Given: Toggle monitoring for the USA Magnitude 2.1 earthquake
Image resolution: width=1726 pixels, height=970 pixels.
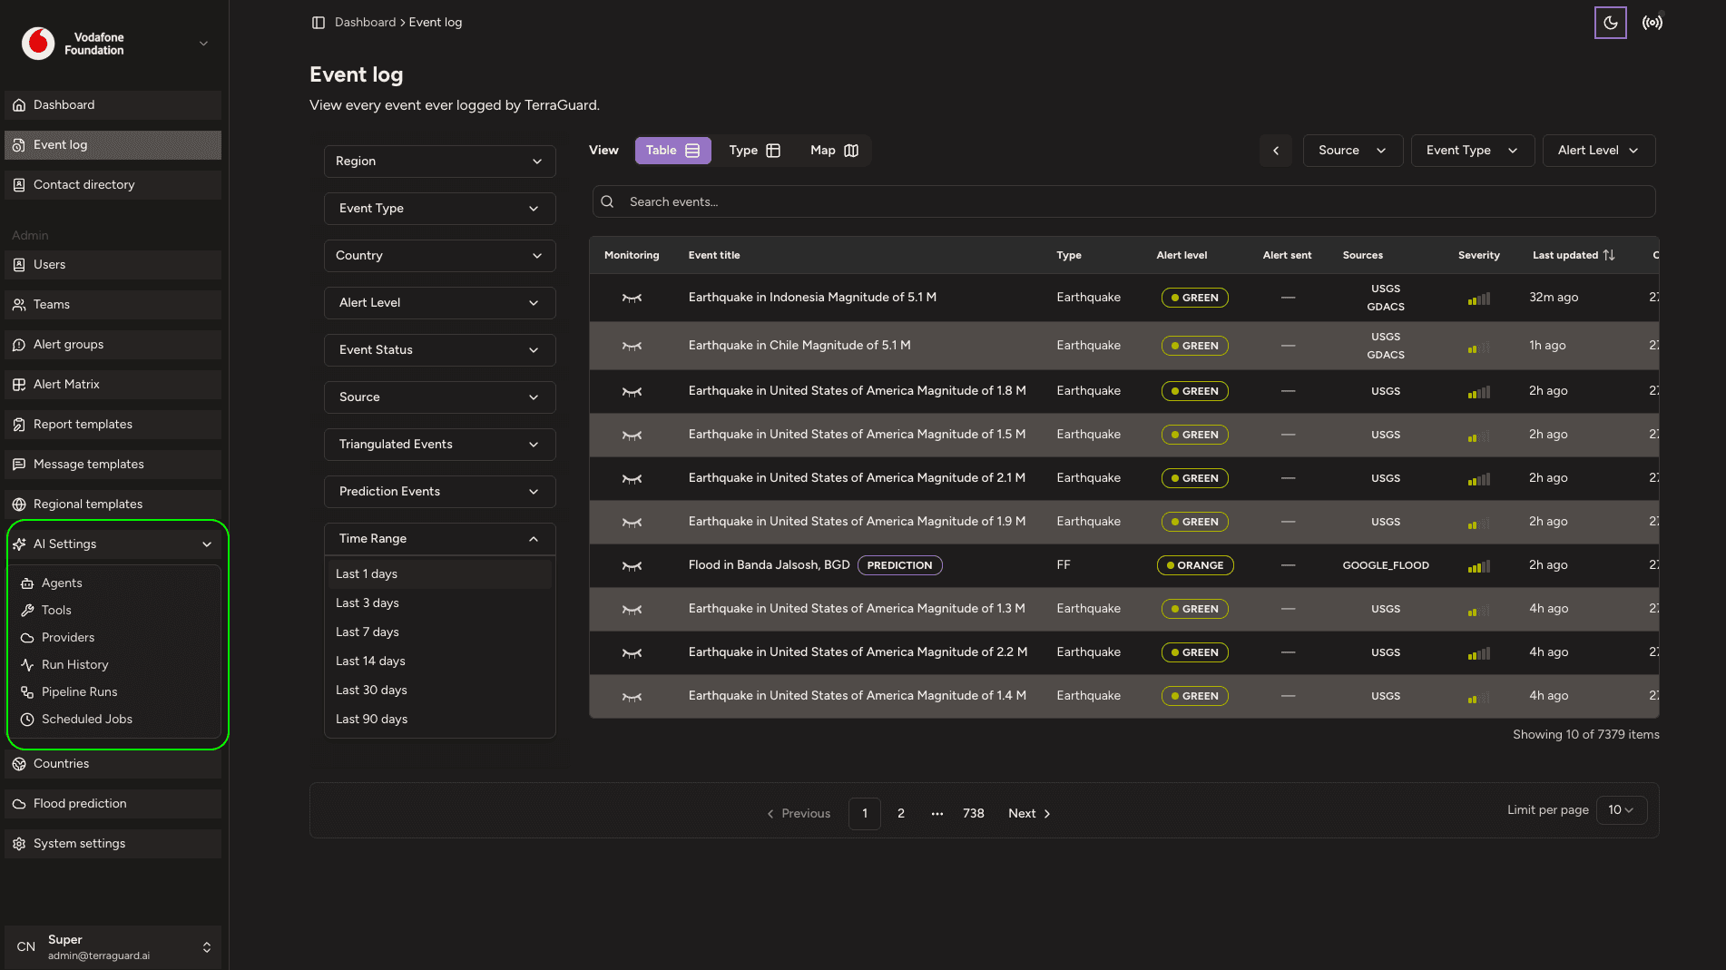Looking at the screenshot, I should tap(633, 478).
